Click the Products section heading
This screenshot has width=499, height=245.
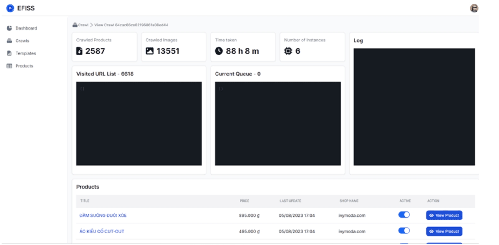[88, 187]
